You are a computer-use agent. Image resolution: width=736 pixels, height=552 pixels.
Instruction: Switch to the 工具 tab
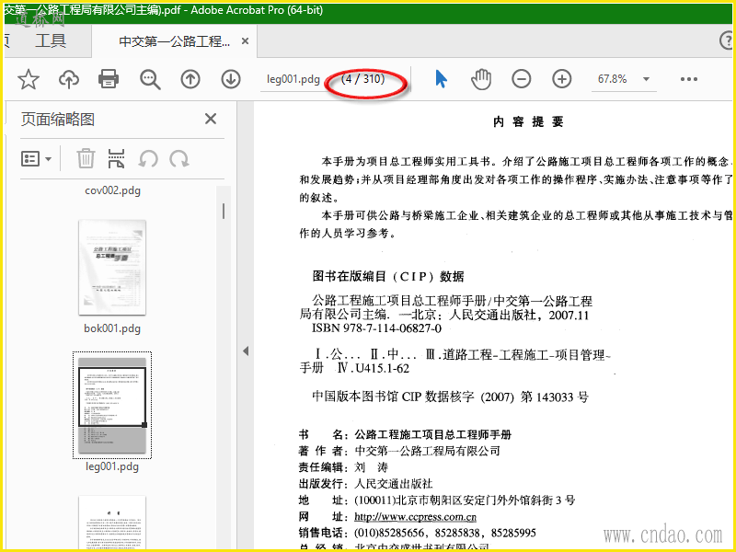coord(51,40)
